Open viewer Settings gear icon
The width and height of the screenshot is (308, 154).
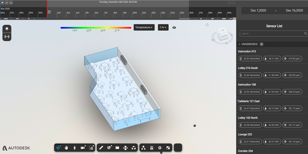[160, 148]
